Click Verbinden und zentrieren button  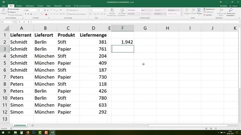coord(76,14)
